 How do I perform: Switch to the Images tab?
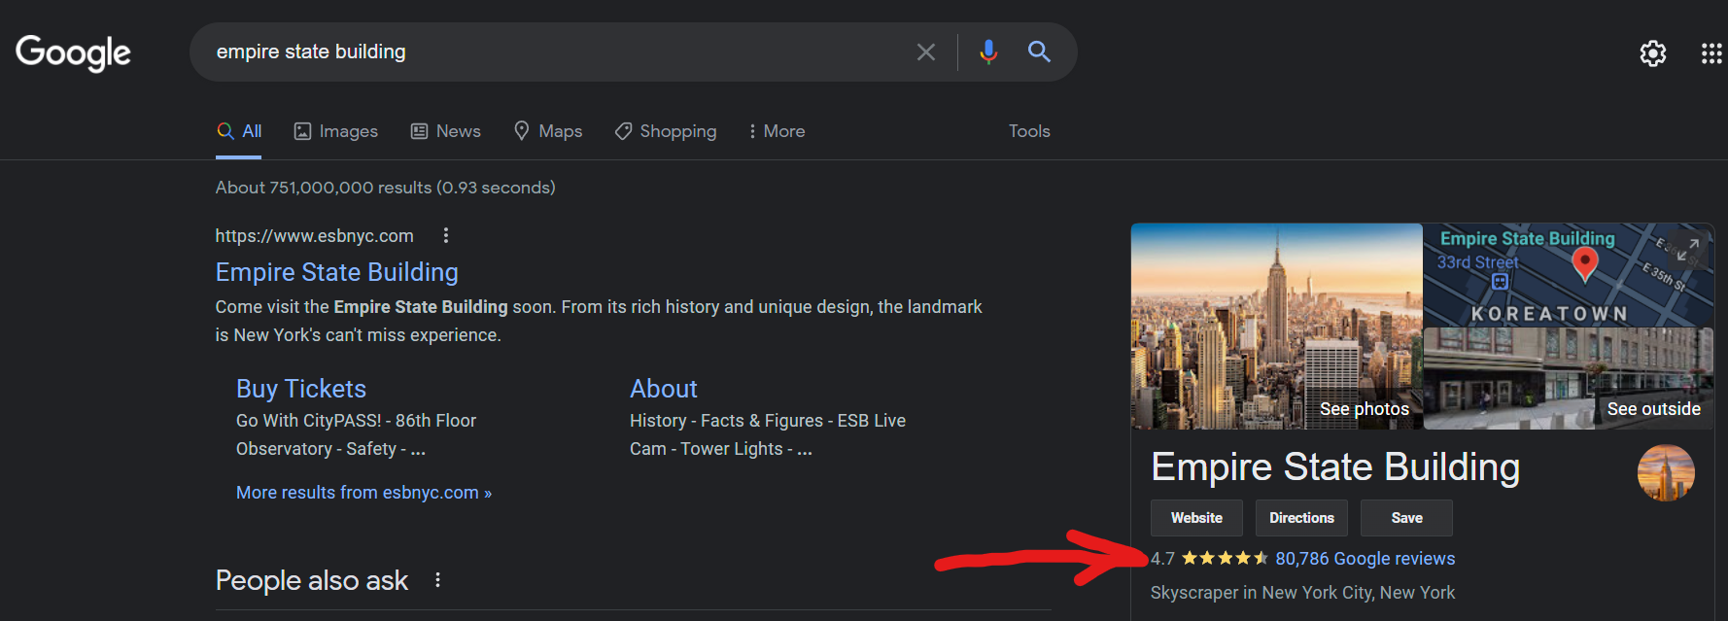tap(336, 131)
